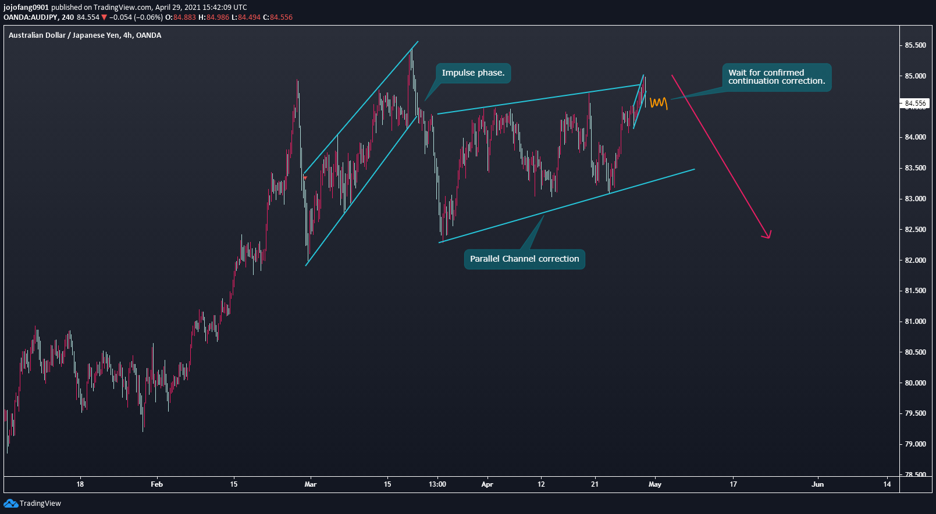The image size is (936, 514).
Task: Click the 80.000 price axis label
Action: 915,383
